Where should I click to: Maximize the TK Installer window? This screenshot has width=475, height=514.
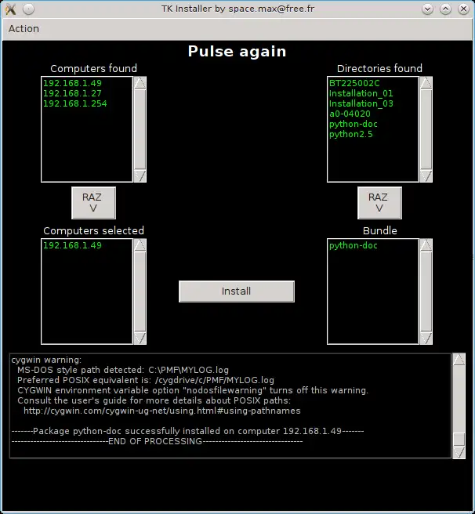445,9
